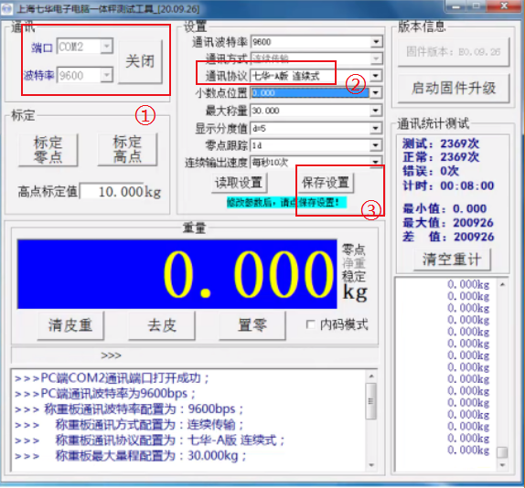The height and width of the screenshot is (488, 525).
Task: Click the log panel scrollbar thumb
Action: [x=371, y=401]
